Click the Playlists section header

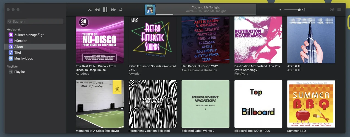click(x=12, y=67)
